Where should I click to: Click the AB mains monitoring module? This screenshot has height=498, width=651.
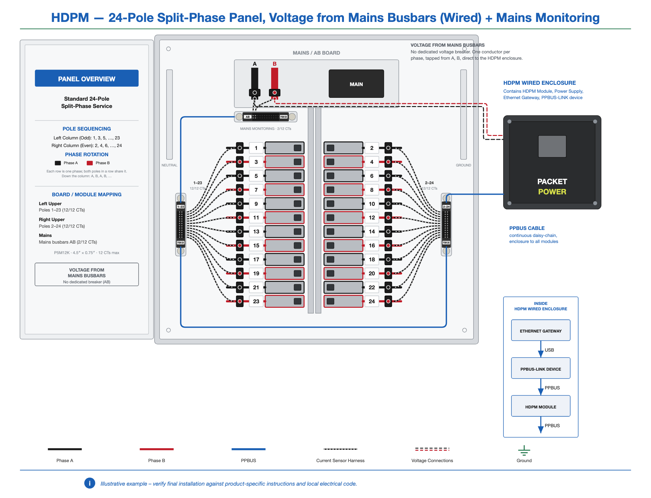coord(266,117)
